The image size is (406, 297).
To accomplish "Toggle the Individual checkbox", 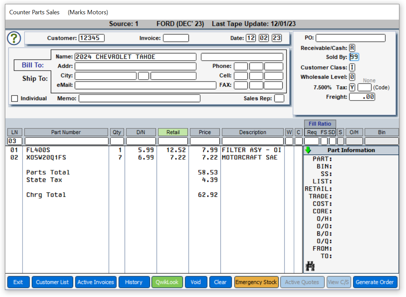I will click(x=15, y=99).
